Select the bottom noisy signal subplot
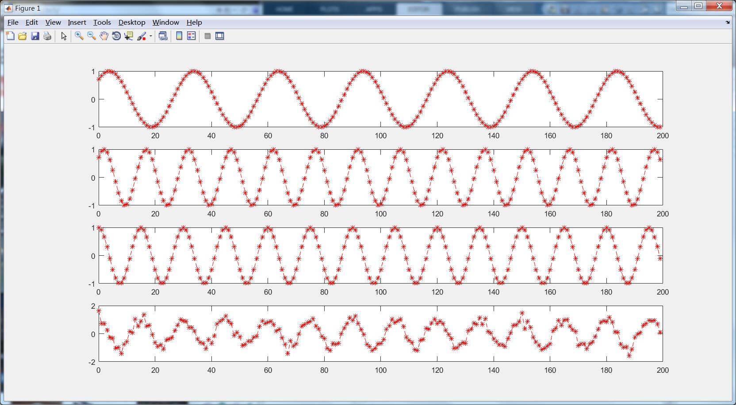 coord(380,334)
